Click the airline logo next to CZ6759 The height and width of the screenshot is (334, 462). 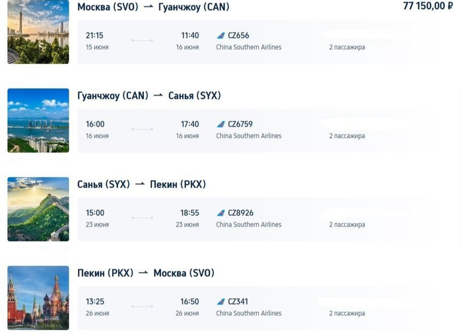220,124
